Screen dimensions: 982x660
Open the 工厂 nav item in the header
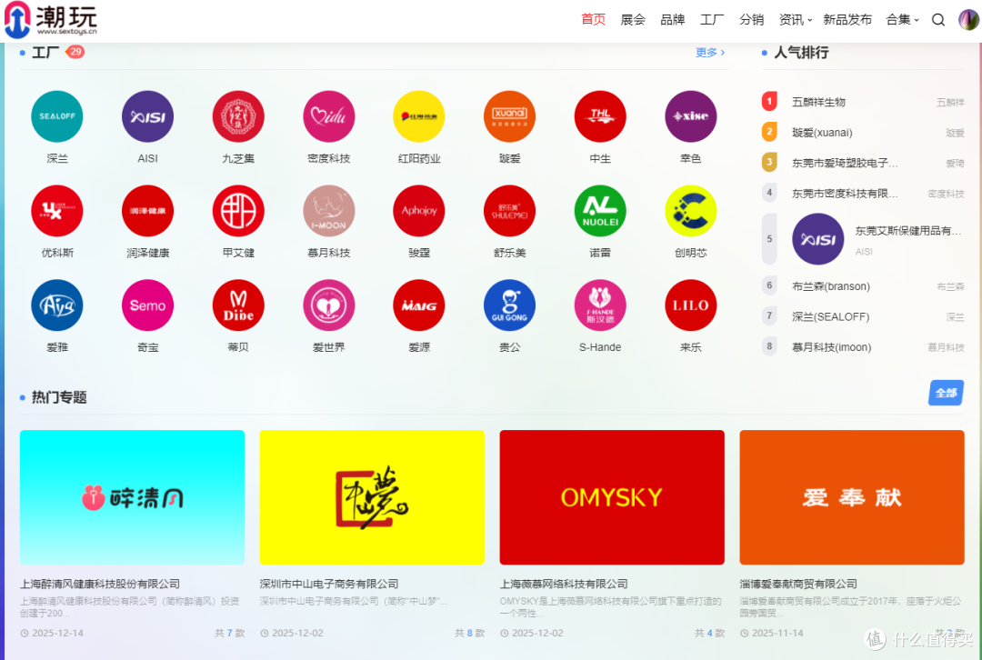pyautogui.click(x=712, y=20)
